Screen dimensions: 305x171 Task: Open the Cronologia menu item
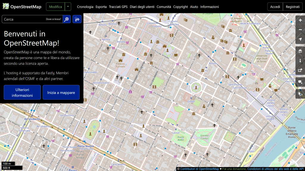click(x=85, y=7)
